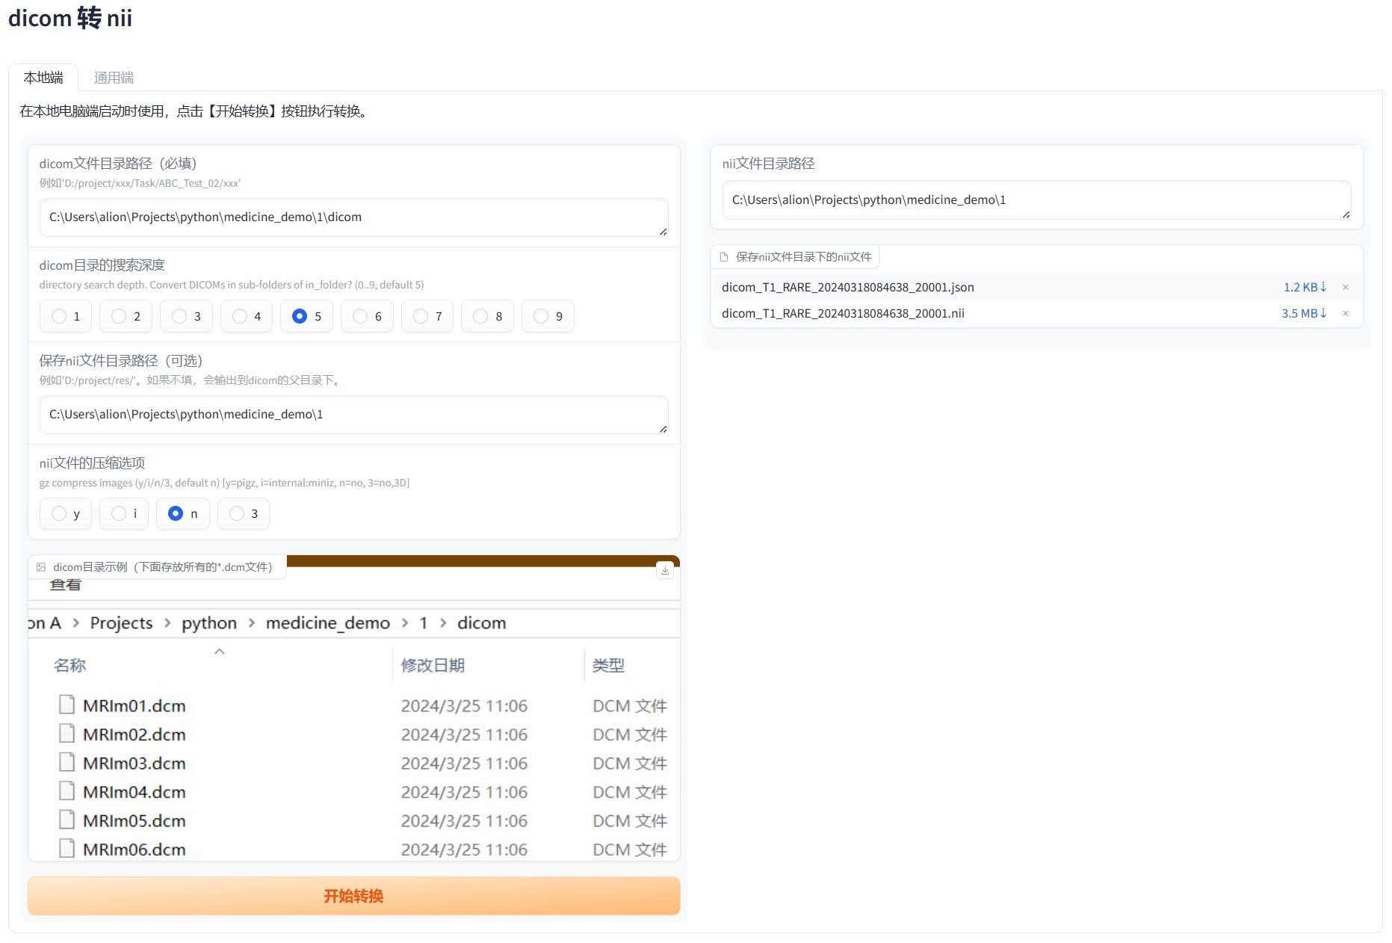The image size is (1392, 943).
Task: Select search depth 9 radio button
Action: point(548,316)
